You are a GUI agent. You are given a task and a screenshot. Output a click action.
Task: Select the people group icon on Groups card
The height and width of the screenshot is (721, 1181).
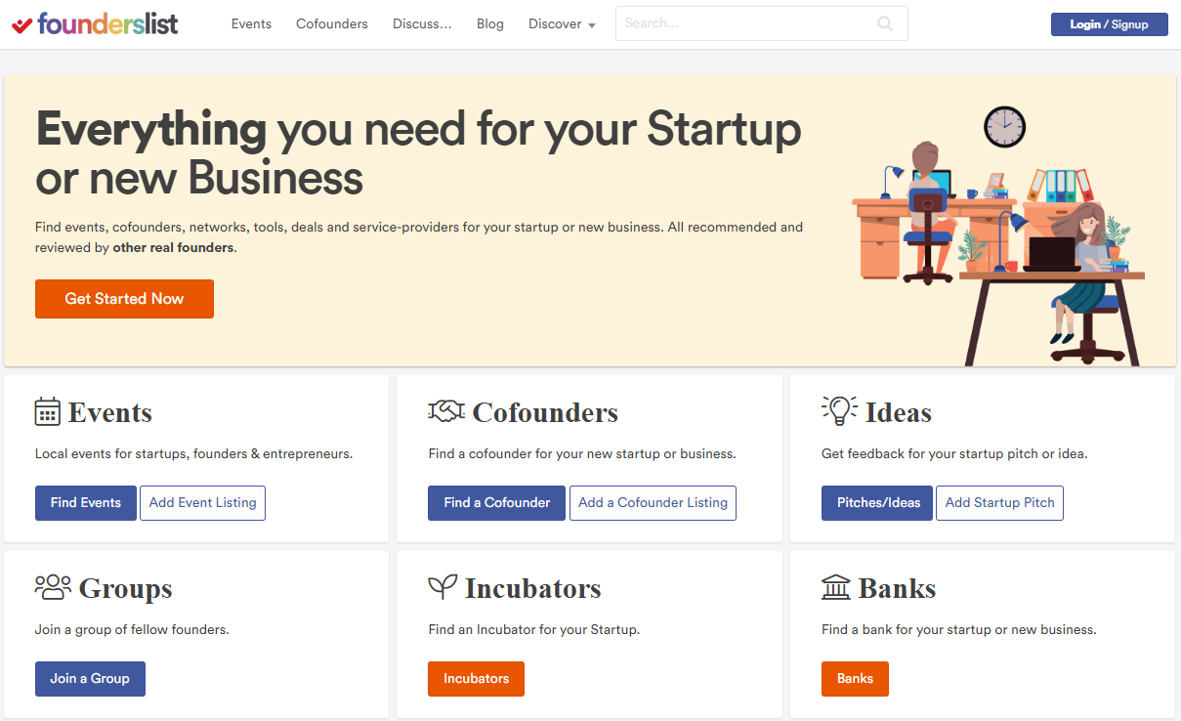[51, 587]
